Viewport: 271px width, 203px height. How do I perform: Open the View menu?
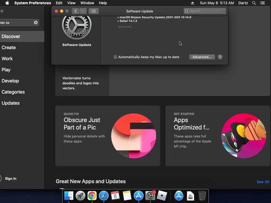(x=71, y=3)
